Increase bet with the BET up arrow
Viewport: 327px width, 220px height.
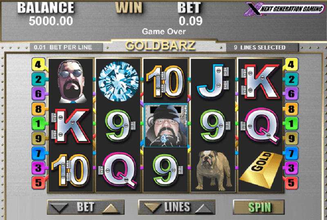111,208
